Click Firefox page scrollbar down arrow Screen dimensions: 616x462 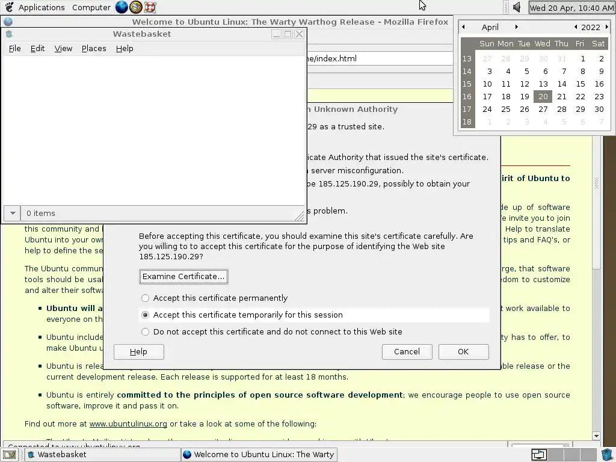[596, 436]
